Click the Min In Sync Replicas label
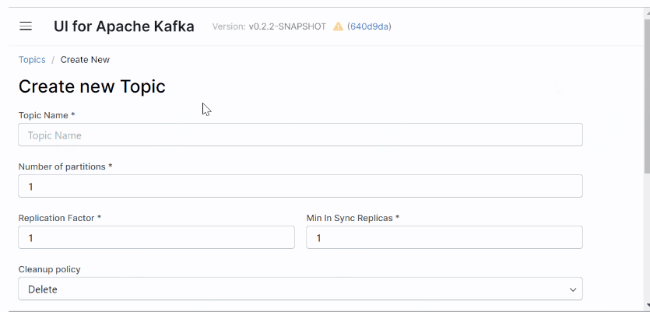The width and height of the screenshot is (650, 312). [353, 218]
